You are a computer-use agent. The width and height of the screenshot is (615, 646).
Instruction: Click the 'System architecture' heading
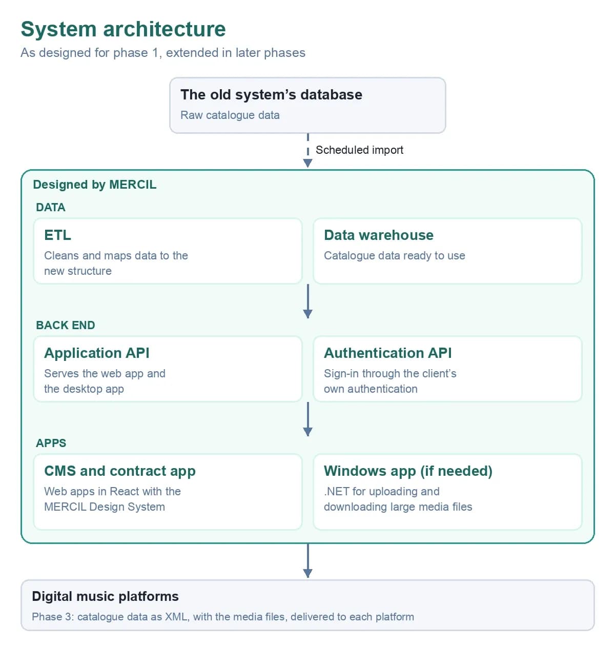(123, 29)
